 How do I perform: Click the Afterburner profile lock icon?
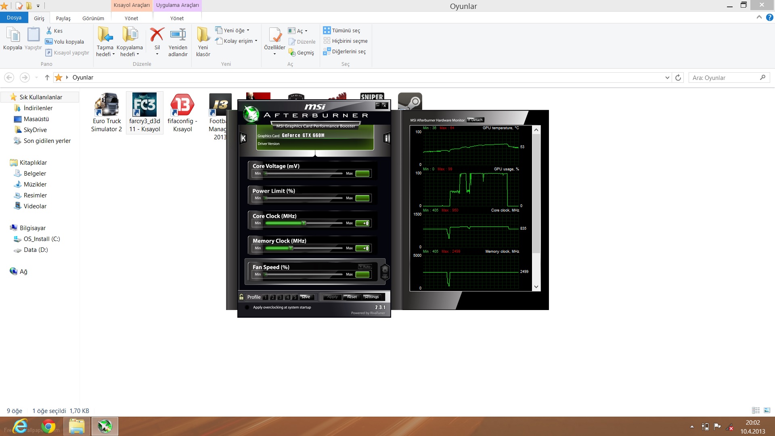pyautogui.click(x=241, y=297)
